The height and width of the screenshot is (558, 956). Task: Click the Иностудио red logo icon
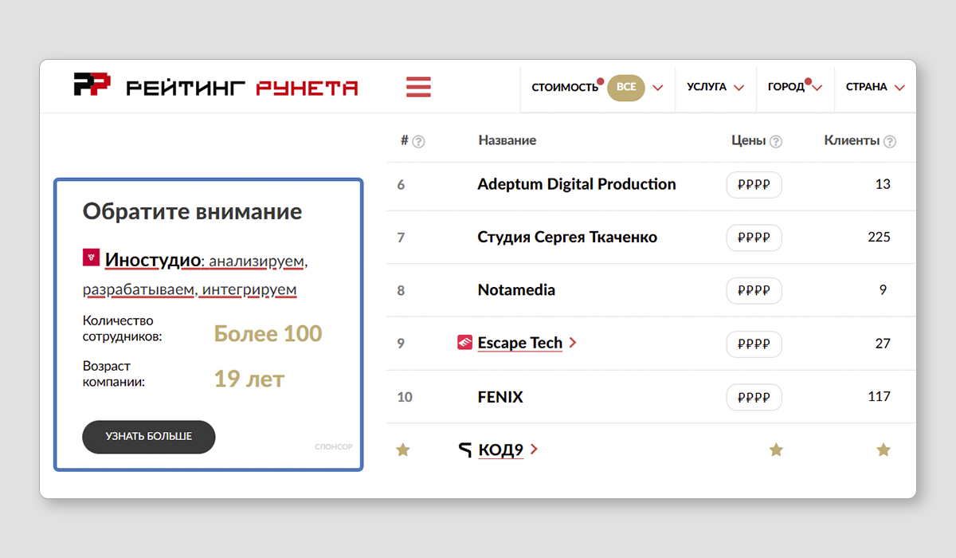click(91, 257)
